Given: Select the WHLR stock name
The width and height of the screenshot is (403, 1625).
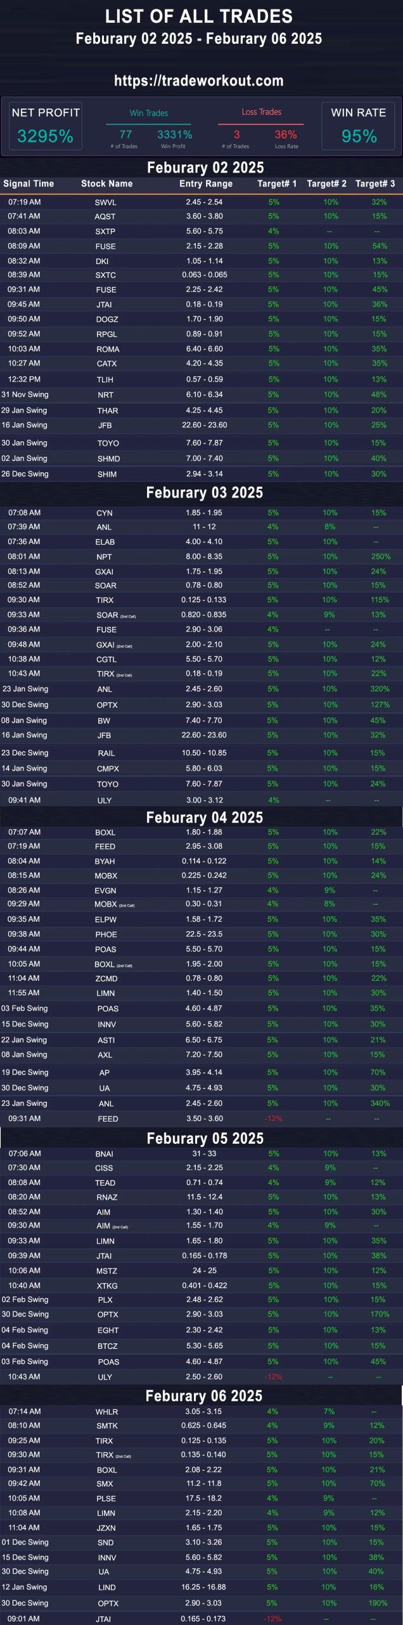Looking at the screenshot, I should click(106, 1412).
